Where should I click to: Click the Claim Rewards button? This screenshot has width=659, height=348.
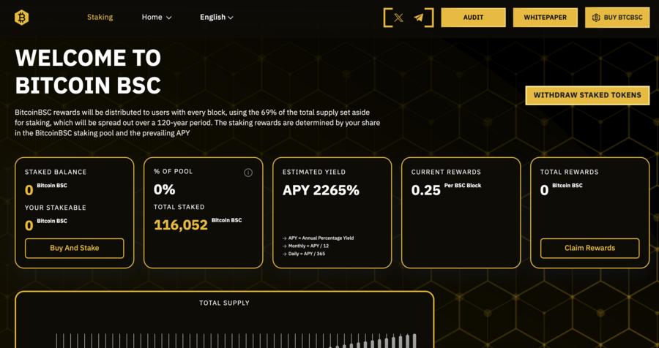pyautogui.click(x=589, y=248)
